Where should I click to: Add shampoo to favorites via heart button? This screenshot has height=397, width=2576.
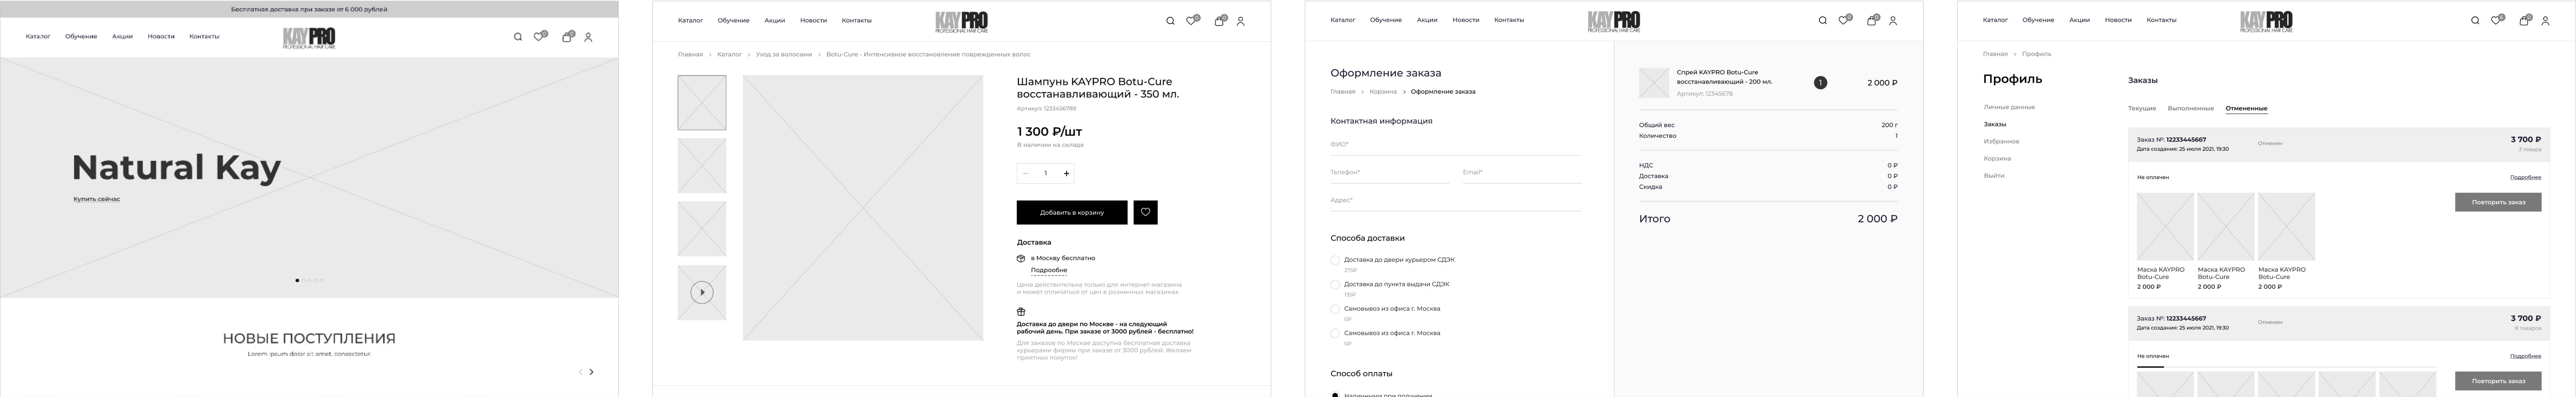pos(1146,213)
